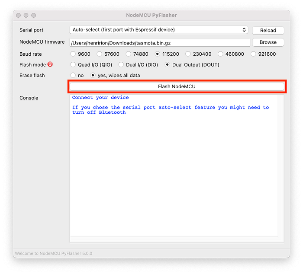Viewport: 303px width, 274px height.
Task: Open the Serial port auto-select dropdown
Action: [159, 30]
